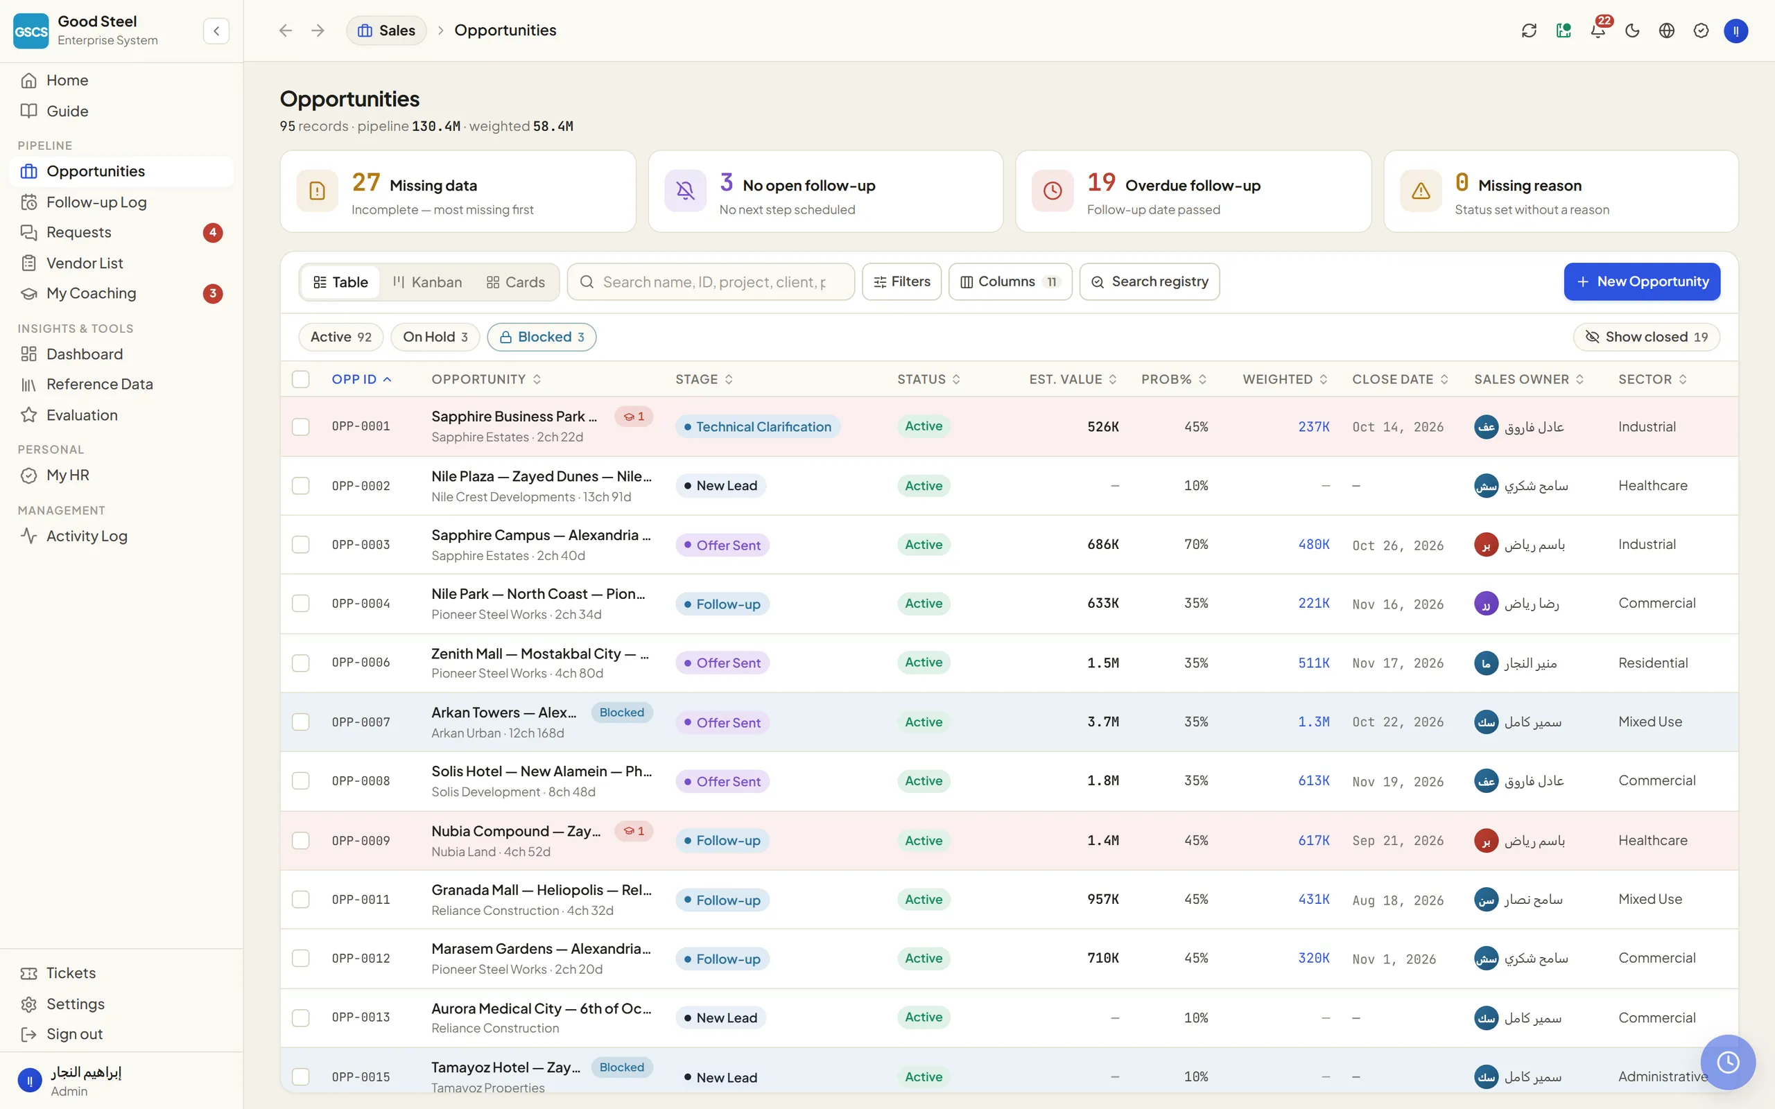1775x1109 pixels.
Task: Click the floating clock button
Action: pos(1728,1061)
